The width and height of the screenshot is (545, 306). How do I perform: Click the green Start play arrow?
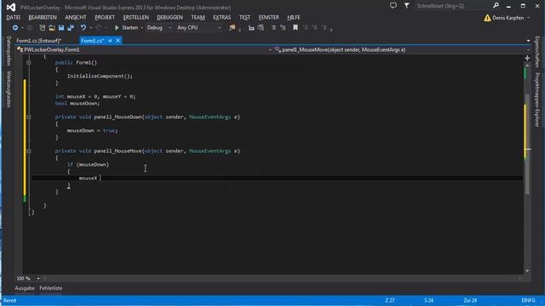[x=117, y=28]
